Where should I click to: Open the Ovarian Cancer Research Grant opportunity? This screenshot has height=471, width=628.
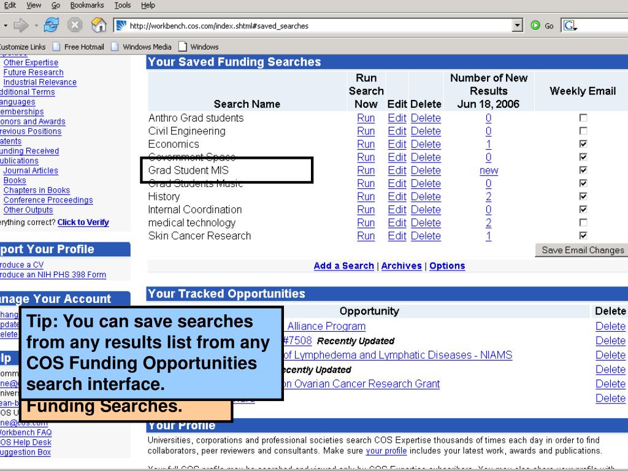(x=362, y=384)
